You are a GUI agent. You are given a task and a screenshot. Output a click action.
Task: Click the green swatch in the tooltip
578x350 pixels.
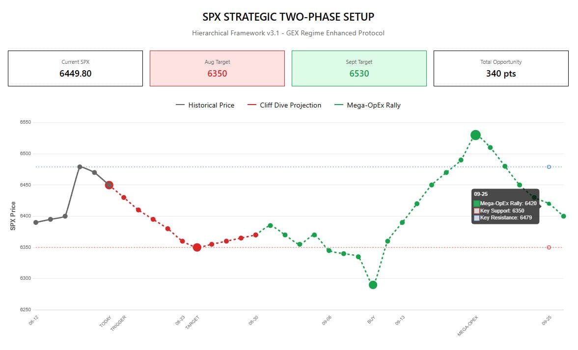click(476, 203)
